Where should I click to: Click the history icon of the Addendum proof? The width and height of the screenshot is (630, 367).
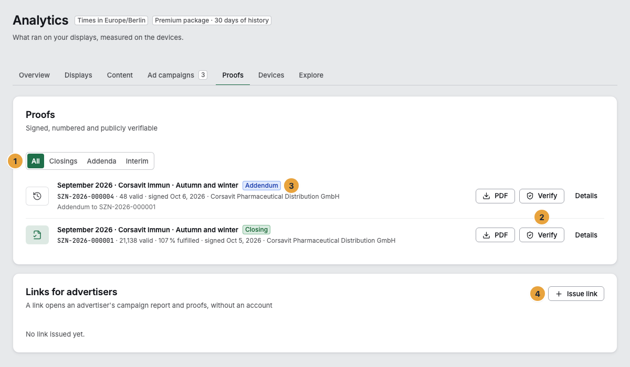(x=37, y=196)
